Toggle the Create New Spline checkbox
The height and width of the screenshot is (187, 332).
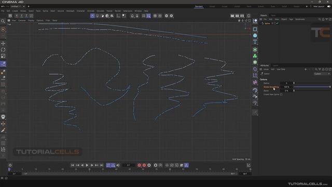pos(281,95)
